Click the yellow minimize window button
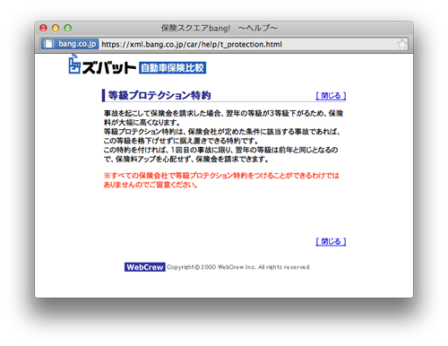 (x=56, y=28)
